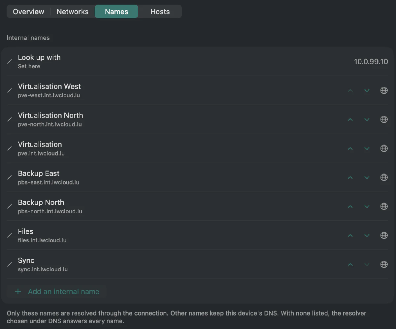Select pve-north.int.lwcloud.lu hostname text
The image size is (396, 329).
50,124
